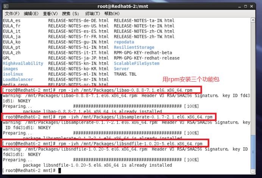Click RELEASE-NOTES-ta-IN.html file name
Screen dimensions: 262x178
(x=144, y=20)
